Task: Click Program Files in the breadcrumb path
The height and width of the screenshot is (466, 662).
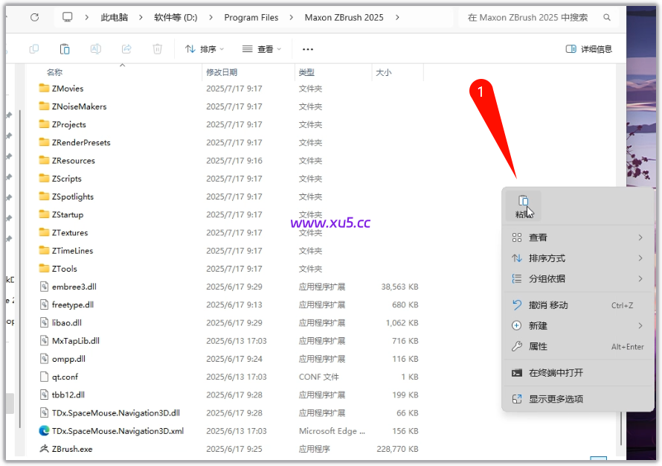Action: point(250,16)
